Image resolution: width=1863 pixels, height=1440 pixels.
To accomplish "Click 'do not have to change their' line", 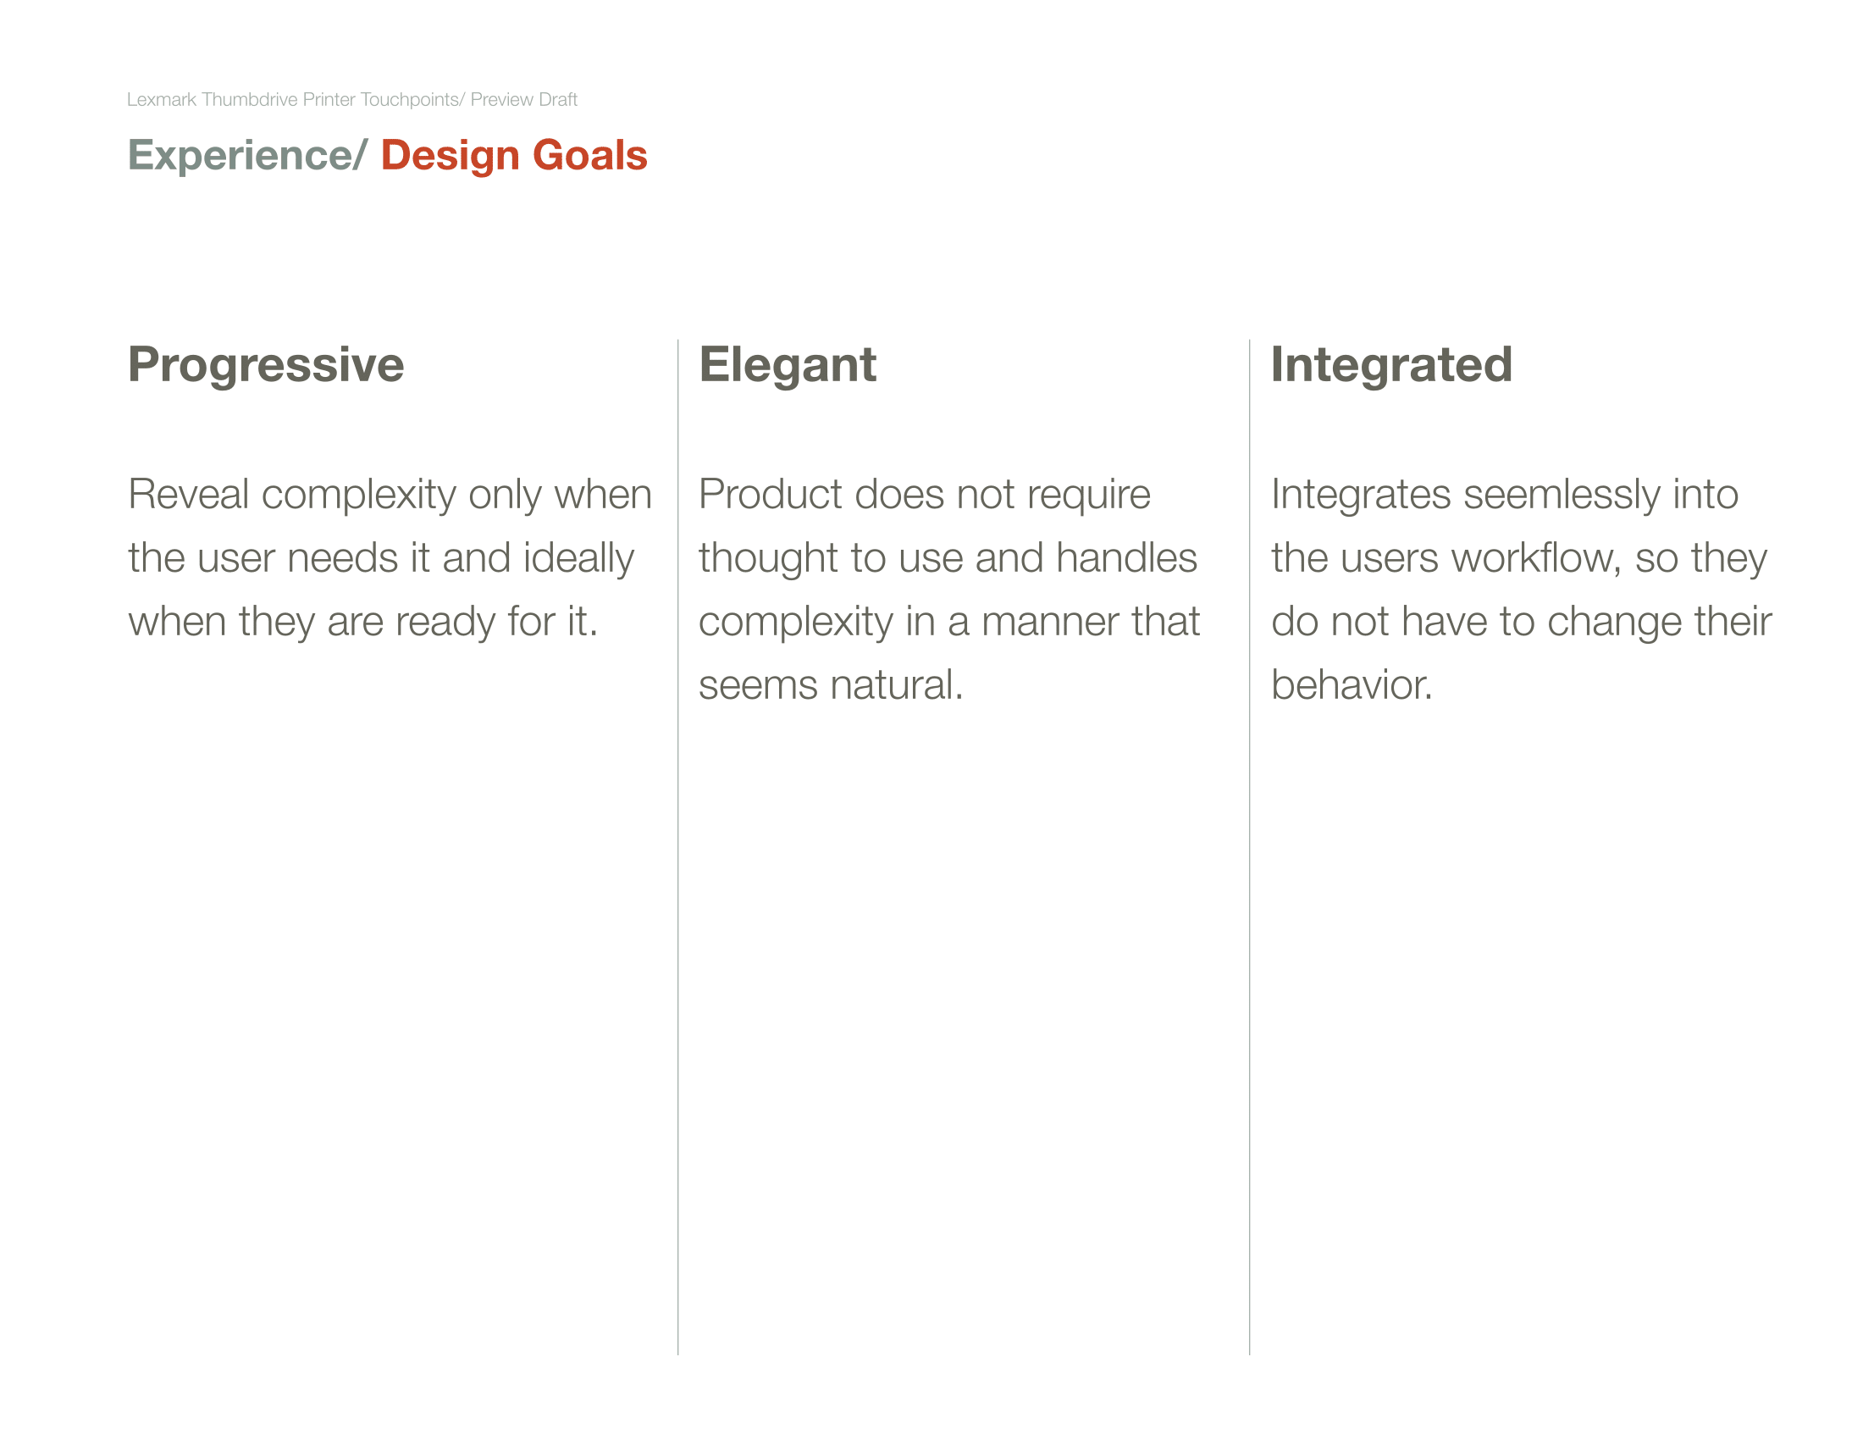I will pyautogui.click(x=1522, y=622).
